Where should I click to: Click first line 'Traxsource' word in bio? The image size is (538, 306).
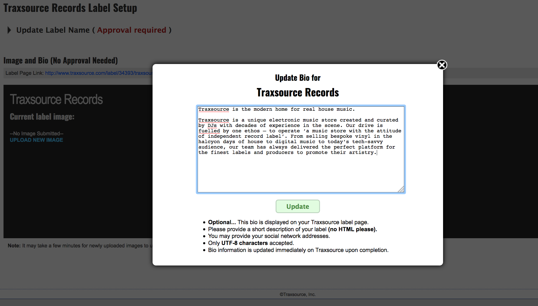click(x=214, y=109)
